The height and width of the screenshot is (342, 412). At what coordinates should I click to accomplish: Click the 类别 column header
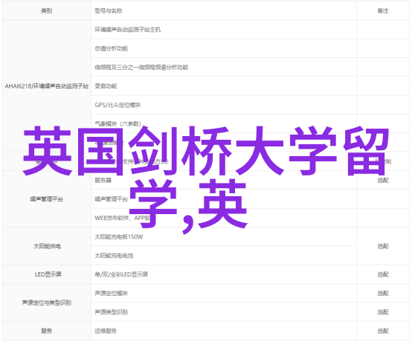click(47, 10)
